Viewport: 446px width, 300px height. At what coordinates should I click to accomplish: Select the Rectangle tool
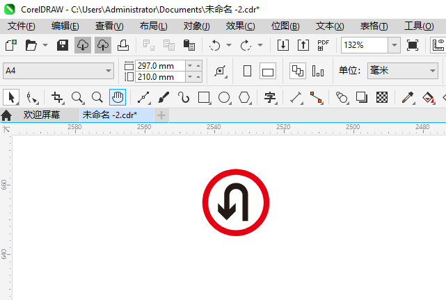pos(205,98)
